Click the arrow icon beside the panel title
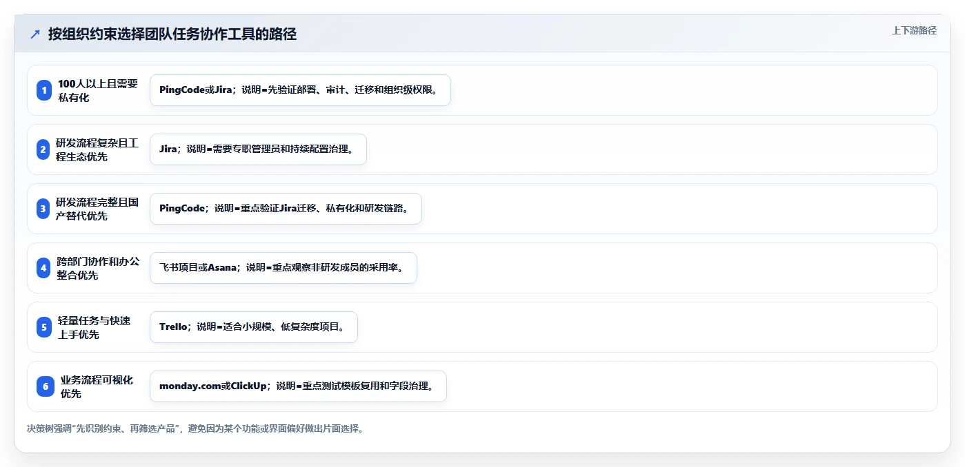This screenshot has width=965, height=467. 35,34
